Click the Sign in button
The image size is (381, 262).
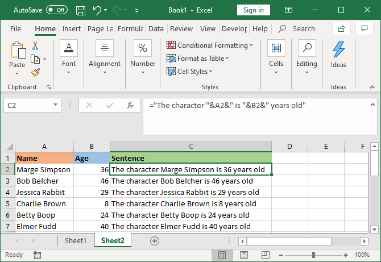point(253,10)
